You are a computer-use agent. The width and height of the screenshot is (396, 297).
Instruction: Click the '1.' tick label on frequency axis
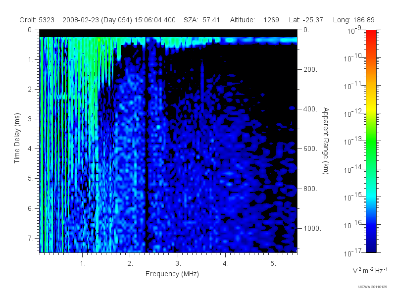[x=83, y=264]
